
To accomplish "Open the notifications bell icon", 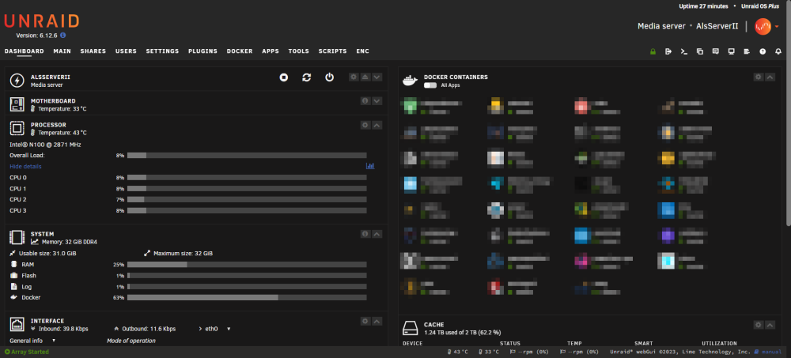I will (x=778, y=51).
